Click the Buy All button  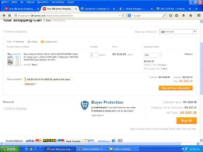187,120
